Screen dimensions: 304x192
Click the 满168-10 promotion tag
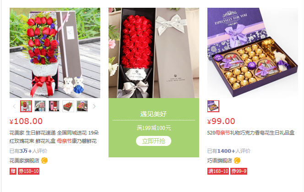[x=218, y=171]
